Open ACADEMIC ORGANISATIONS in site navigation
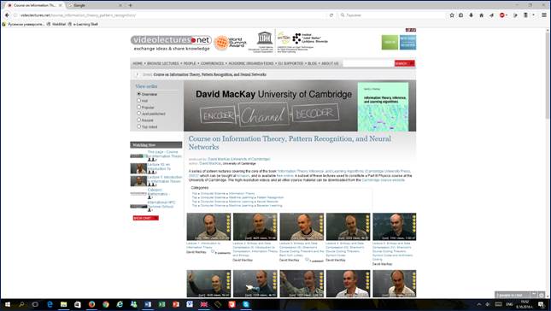Screen dimensions: 551x311 click(251, 63)
